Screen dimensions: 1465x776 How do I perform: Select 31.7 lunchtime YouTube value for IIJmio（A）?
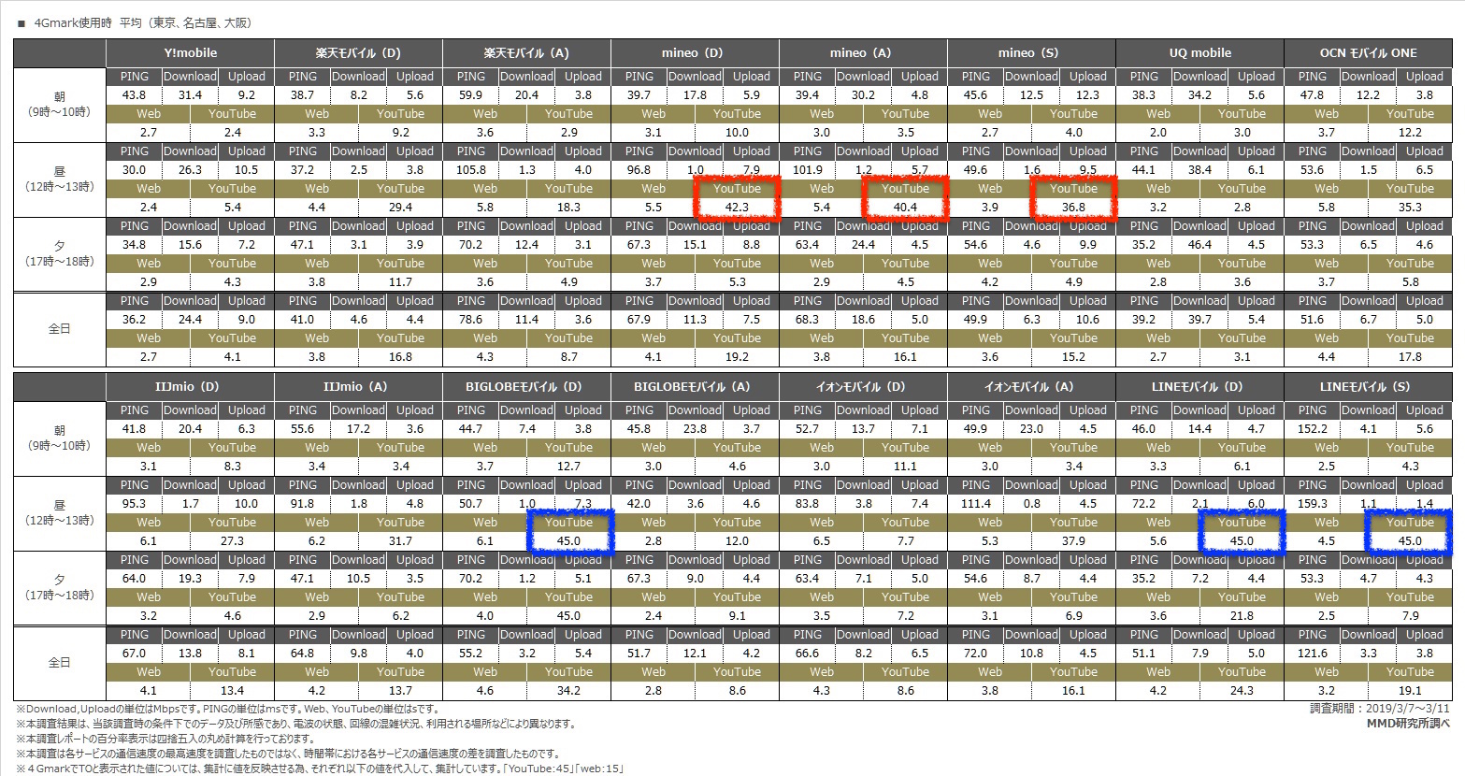coord(400,541)
